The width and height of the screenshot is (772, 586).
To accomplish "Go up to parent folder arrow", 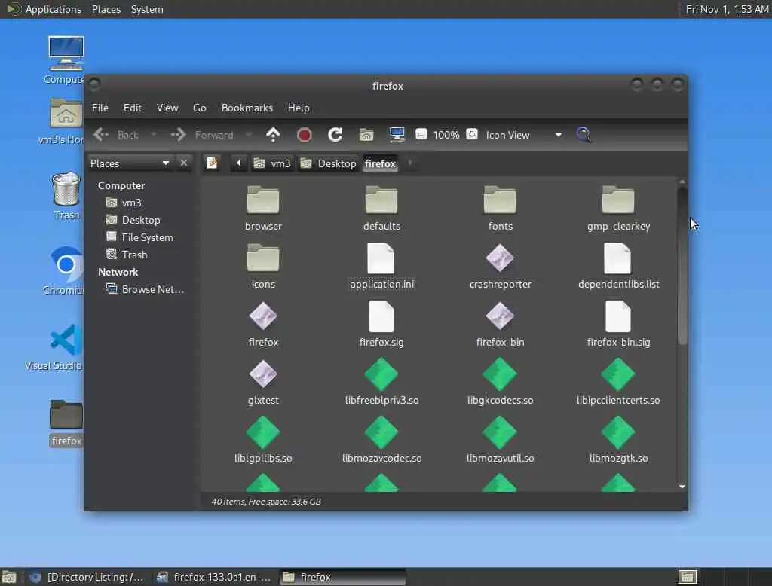I will click(x=273, y=134).
